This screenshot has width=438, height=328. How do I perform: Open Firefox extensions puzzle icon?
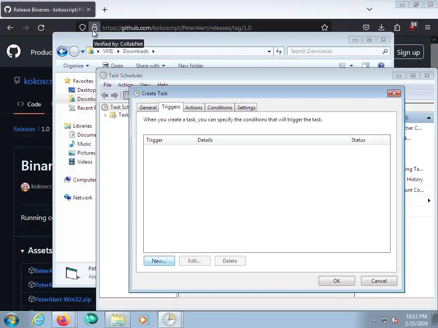[397, 27]
